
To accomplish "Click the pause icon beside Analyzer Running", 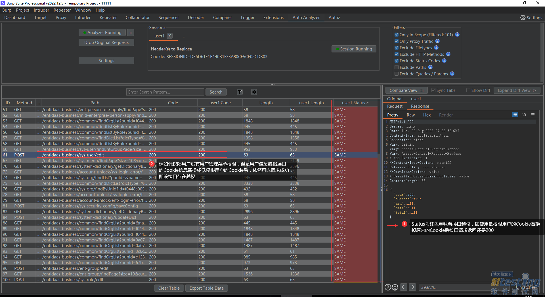I will (131, 33).
